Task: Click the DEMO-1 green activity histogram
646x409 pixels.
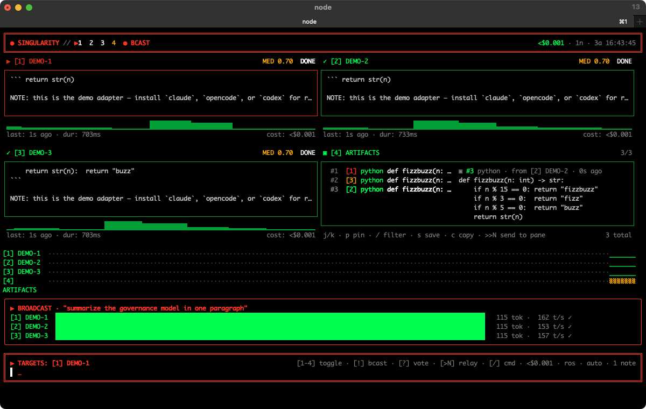Action: [161, 125]
